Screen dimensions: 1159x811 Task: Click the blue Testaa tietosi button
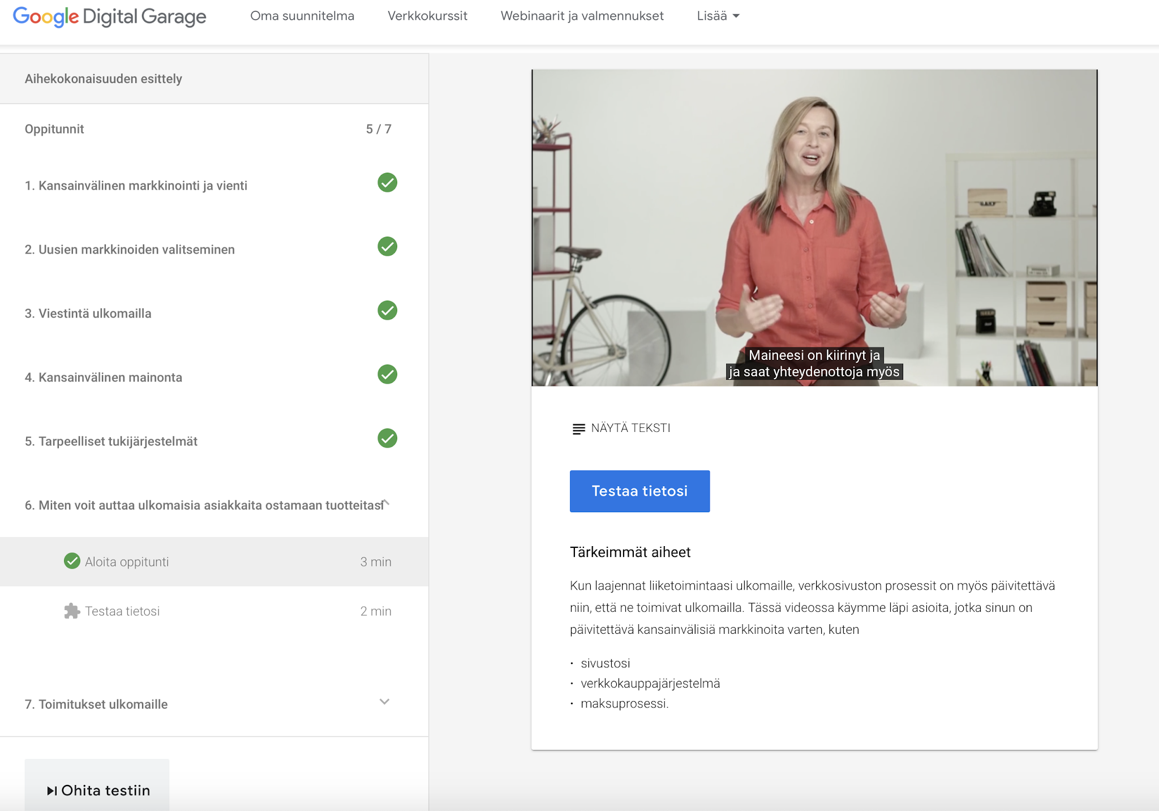pyautogui.click(x=639, y=491)
